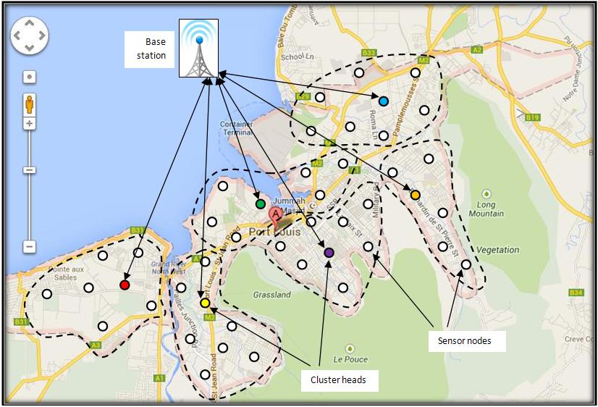Zoom in with the plus button

tap(29, 124)
